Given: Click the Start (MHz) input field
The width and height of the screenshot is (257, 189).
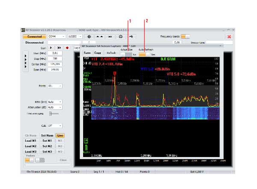Looking at the screenshot, I should click(55, 53).
